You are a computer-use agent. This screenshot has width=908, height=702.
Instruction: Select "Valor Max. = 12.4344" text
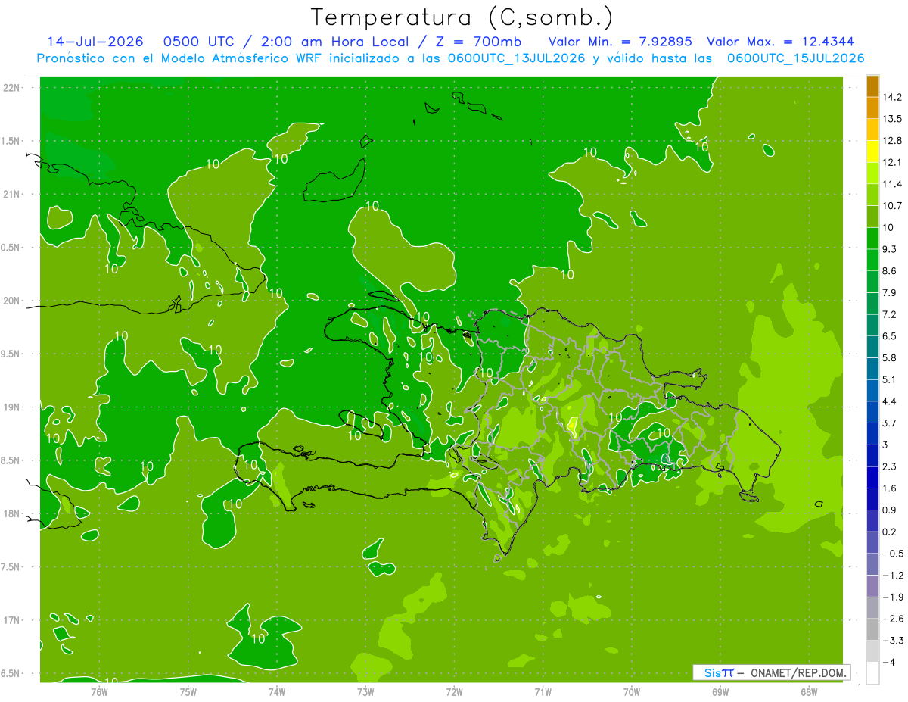click(x=782, y=42)
